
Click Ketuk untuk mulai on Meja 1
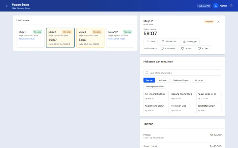click(x=27, y=39)
